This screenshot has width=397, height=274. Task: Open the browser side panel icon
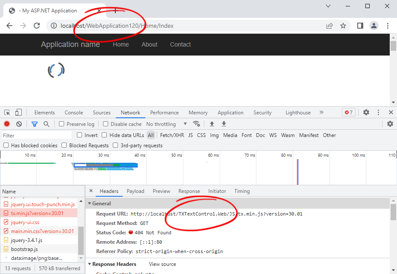tap(360, 26)
